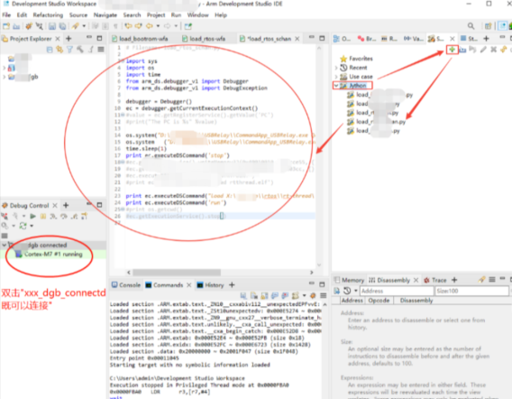The height and width of the screenshot is (399, 512).
Task: Open the dropdown next to Address history icon
Action: pos(355,291)
